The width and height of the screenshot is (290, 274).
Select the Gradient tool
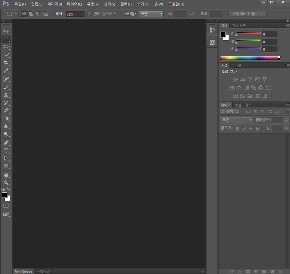pyautogui.click(x=6, y=118)
